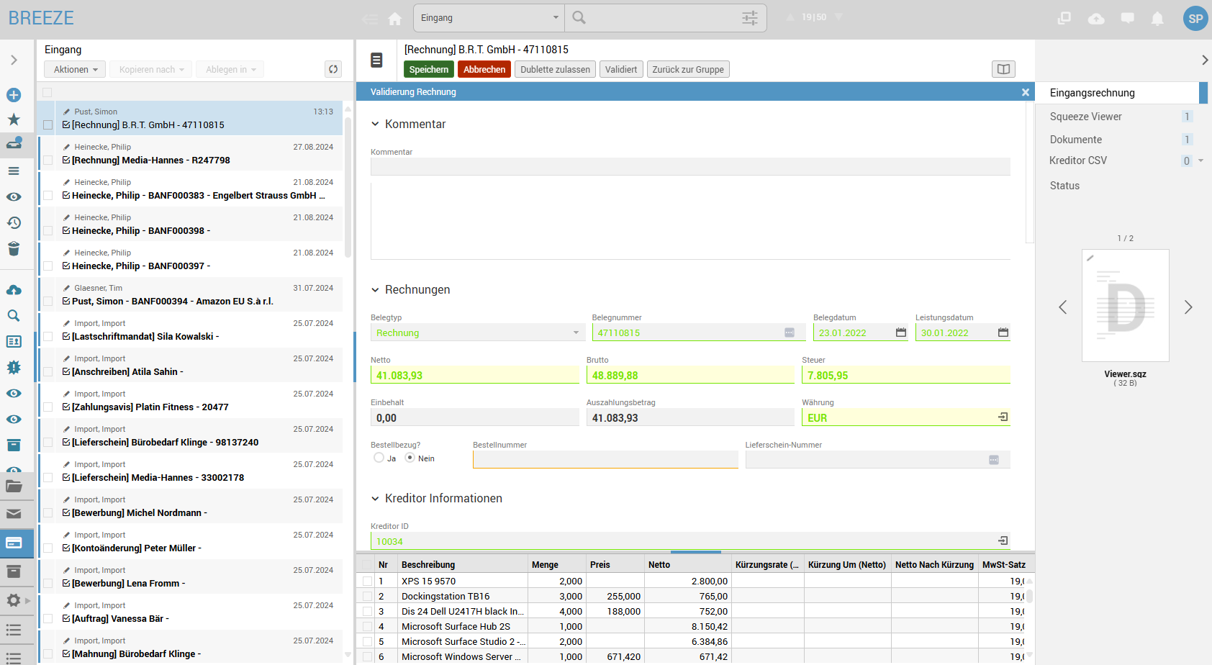This screenshot has height=665, width=1212.
Task: Open the Squeeze Viewer tab
Action: [x=1085, y=117]
